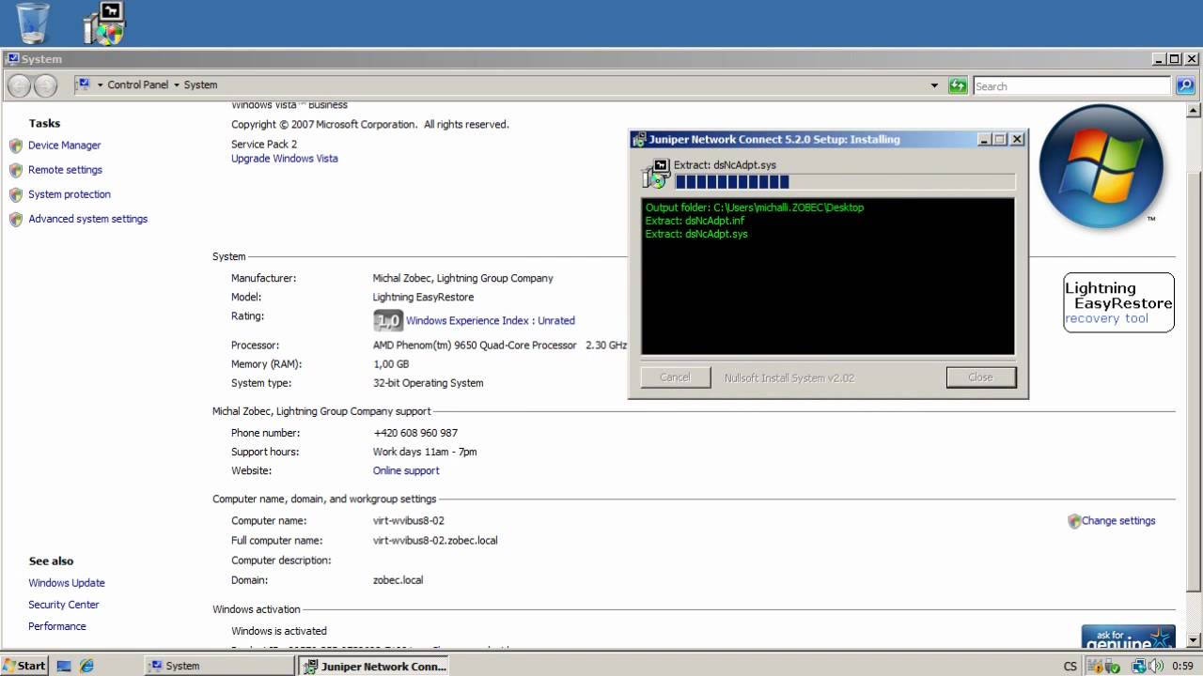Screen dimensions: 1203x676
Task: Click the 1,00 GB memory value
Action: point(391,364)
